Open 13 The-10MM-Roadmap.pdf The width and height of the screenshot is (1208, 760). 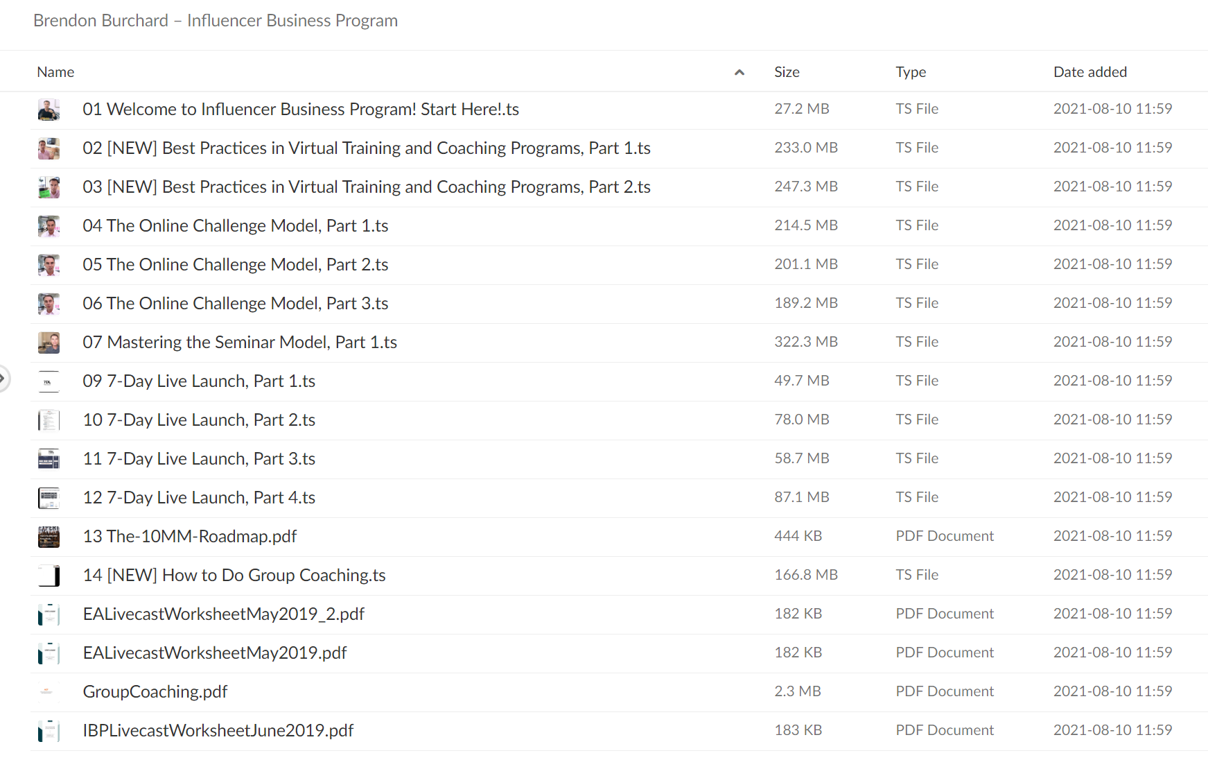pyautogui.click(x=190, y=537)
